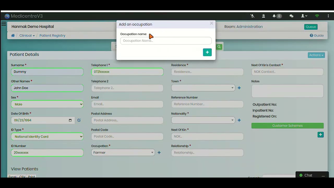The height and width of the screenshot is (188, 334).
Task: Click the plus button under Customer Schemes
Action: click(321, 135)
